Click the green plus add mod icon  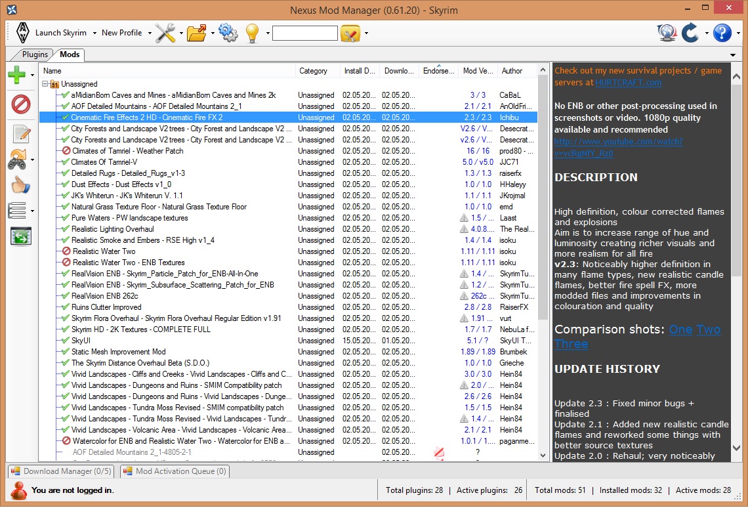coord(16,74)
